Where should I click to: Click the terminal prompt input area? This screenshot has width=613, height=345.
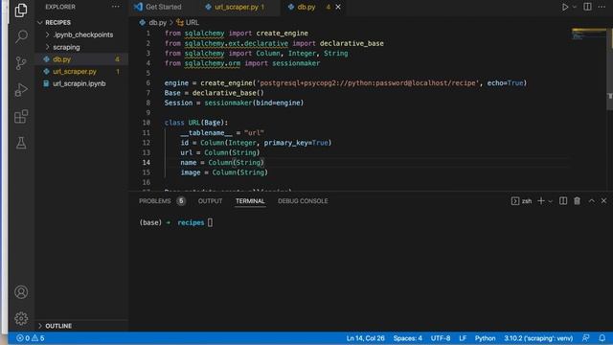(211, 222)
